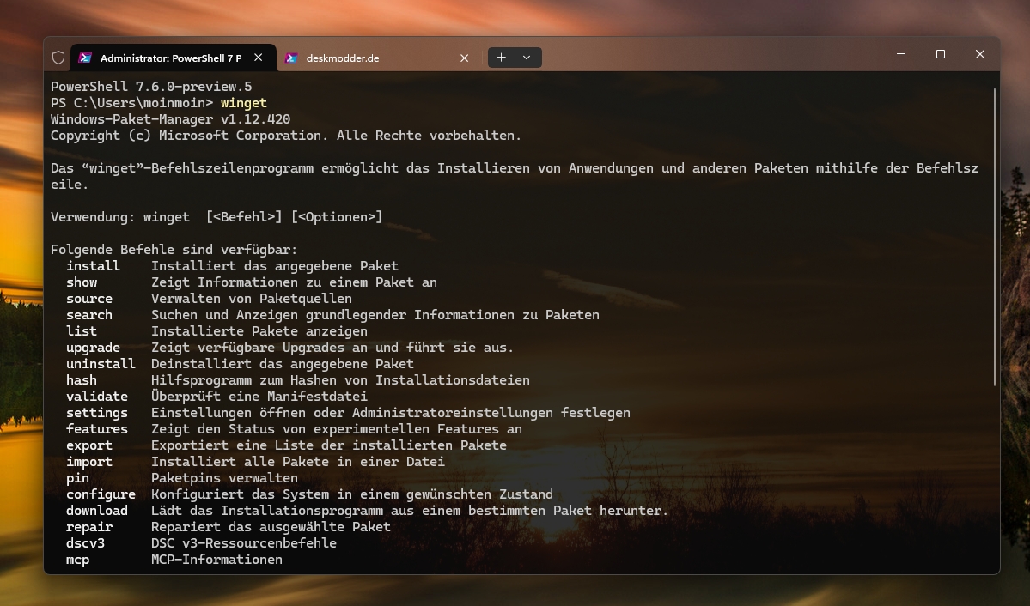Viewport: 1030px width, 606px height.
Task: Minimize the Windows Terminal window
Action: pyautogui.click(x=901, y=54)
